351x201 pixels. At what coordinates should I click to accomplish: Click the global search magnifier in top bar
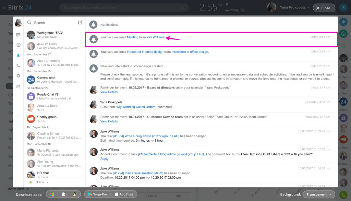coord(183,8)
